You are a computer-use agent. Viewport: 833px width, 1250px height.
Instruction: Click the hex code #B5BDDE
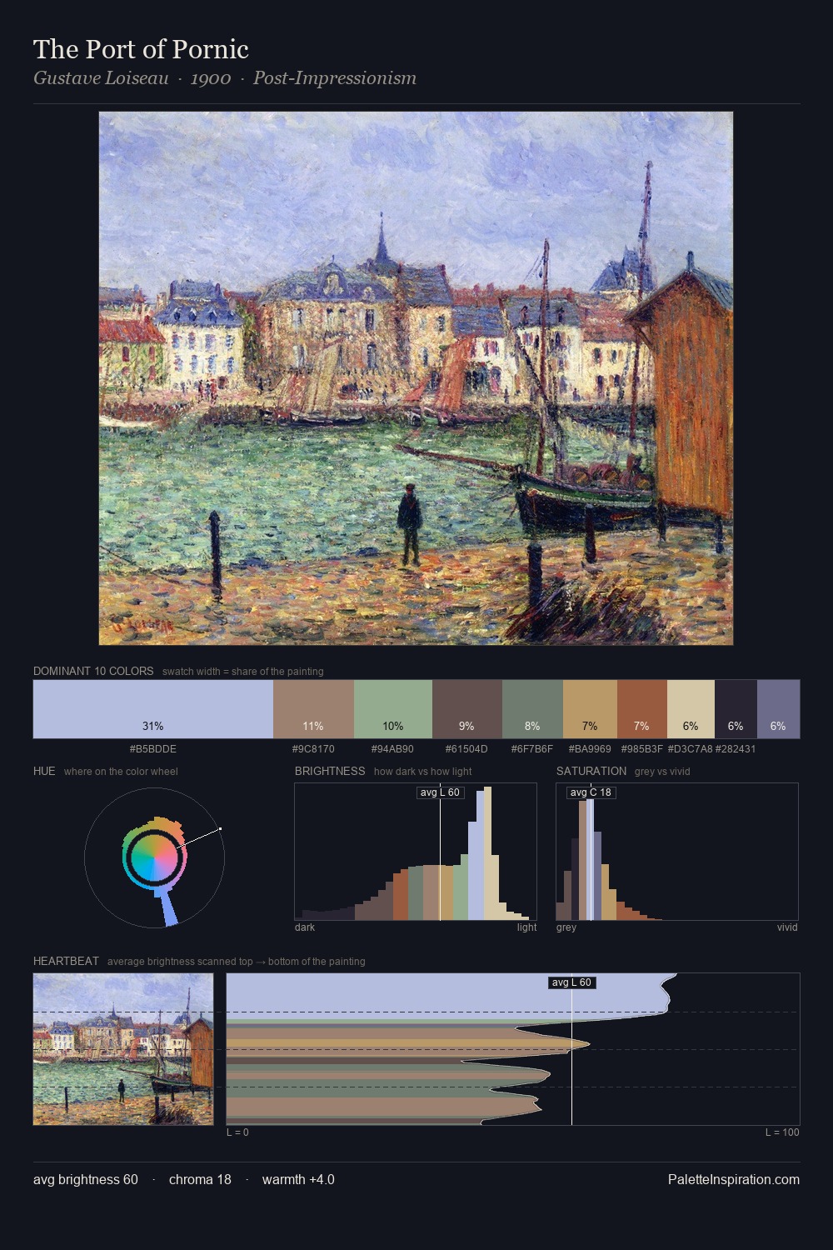click(153, 749)
